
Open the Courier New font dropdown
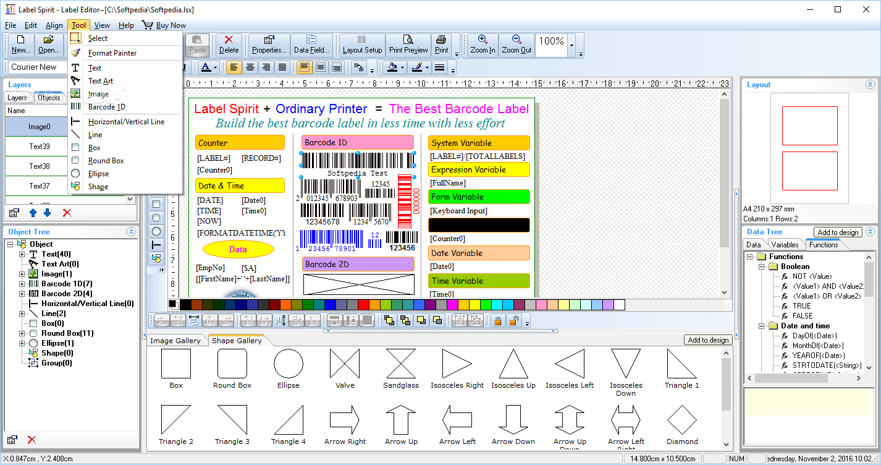click(37, 67)
